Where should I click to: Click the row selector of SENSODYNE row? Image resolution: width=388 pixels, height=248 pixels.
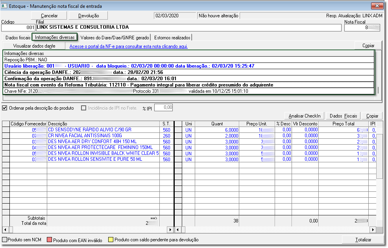(6, 130)
